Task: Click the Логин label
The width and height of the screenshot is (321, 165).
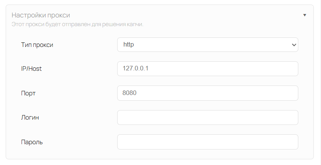Action: click(30, 117)
